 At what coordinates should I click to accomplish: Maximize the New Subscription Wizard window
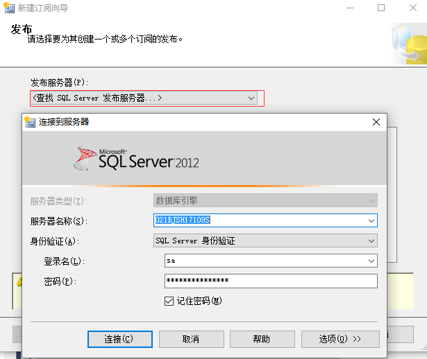click(x=381, y=8)
